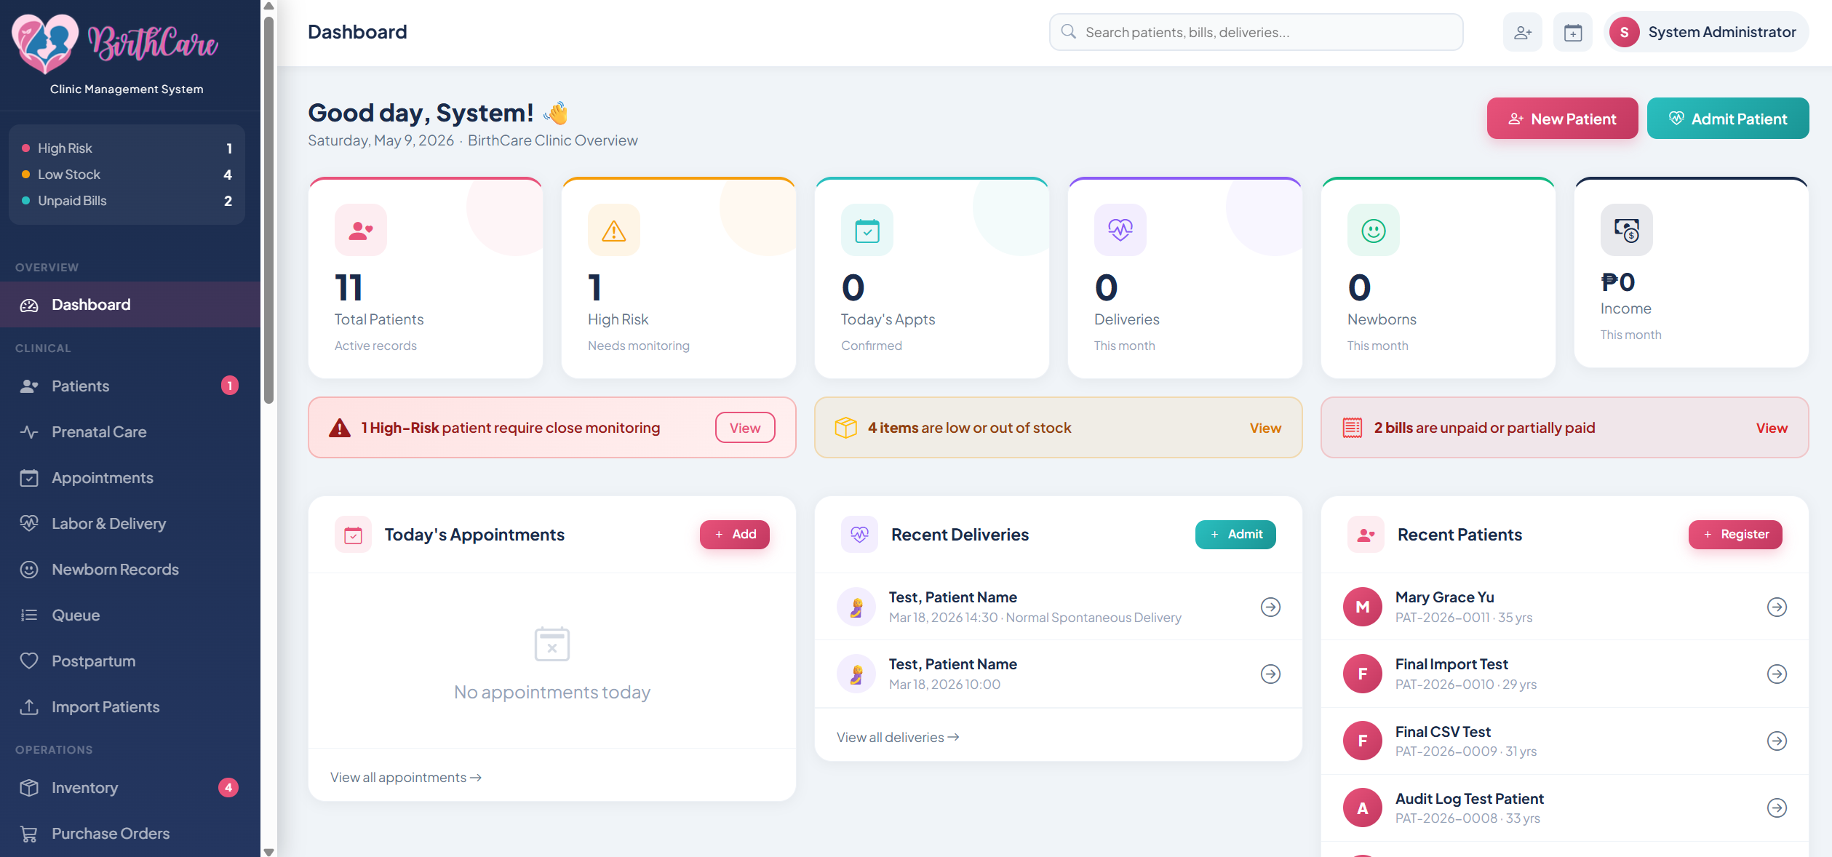
Task: Click the red badge beside Patients
Action: (229, 385)
